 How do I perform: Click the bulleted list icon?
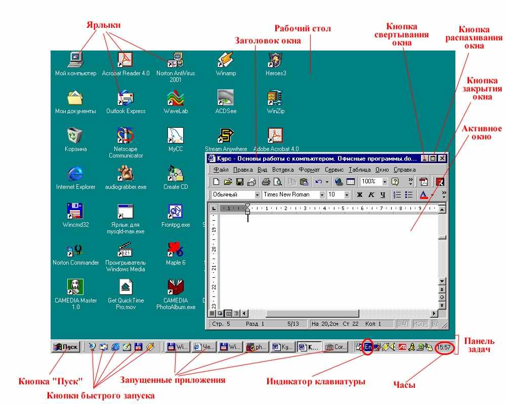point(409,194)
